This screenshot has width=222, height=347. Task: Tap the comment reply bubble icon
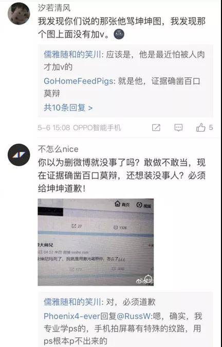[x=178, y=127]
